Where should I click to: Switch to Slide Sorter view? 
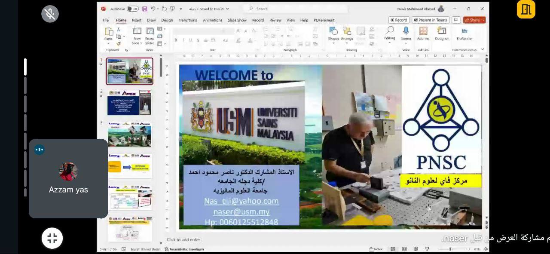pos(404,249)
